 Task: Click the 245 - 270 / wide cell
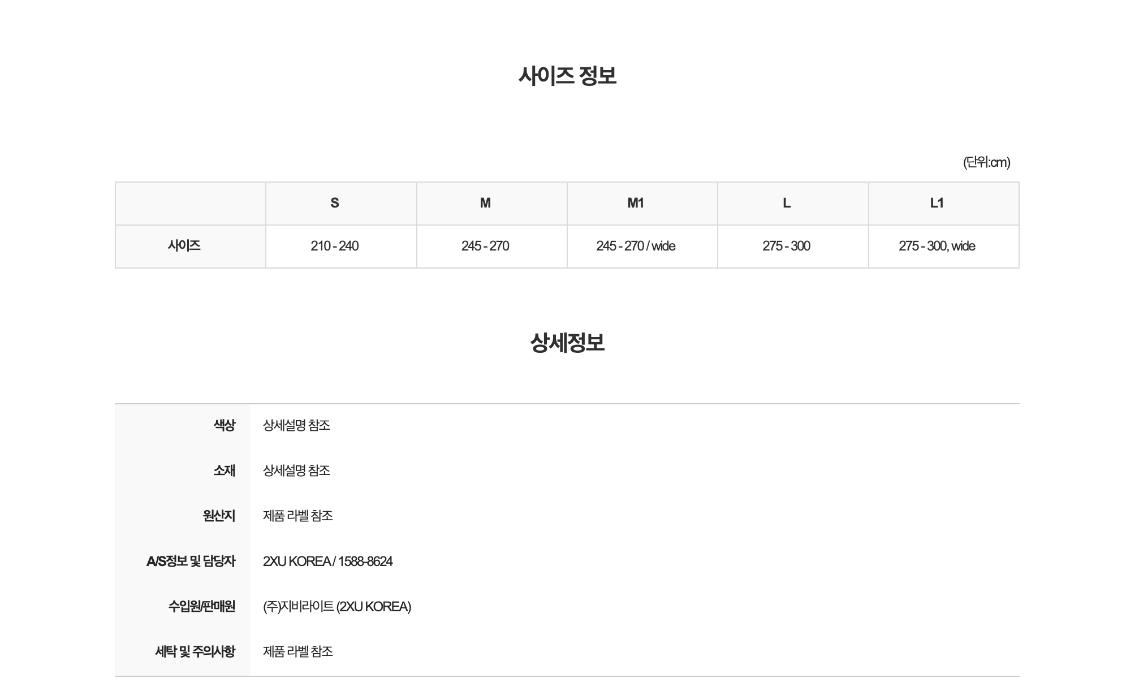[636, 246]
